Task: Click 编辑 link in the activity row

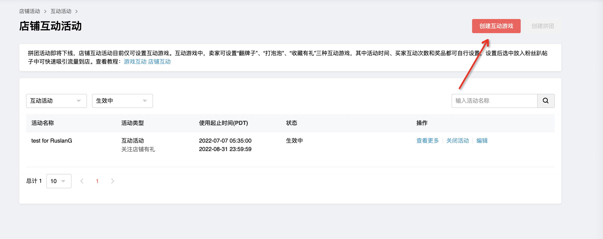Action: pos(482,141)
